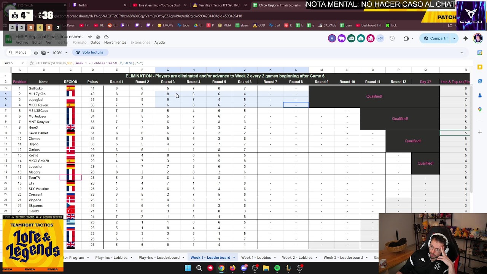
Task: Expand the G4:L6 name box dropdown
Action: pyautogui.click(x=23, y=63)
